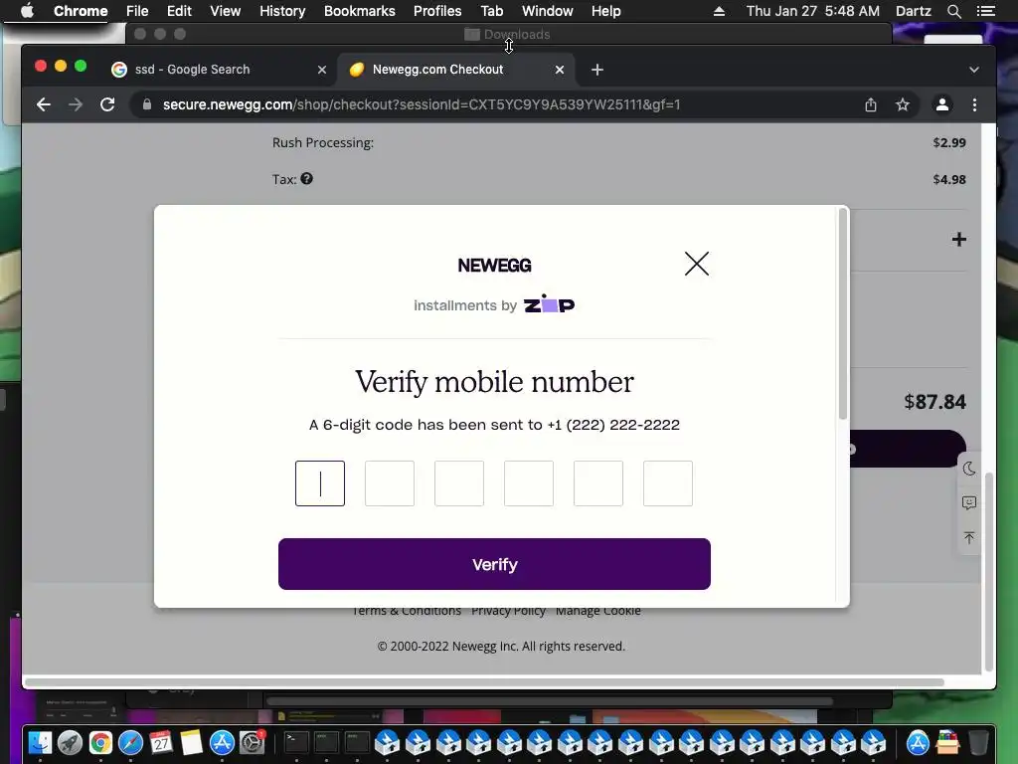Image resolution: width=1018 pixels, height=764 pixels.
Task: Select the sixth verification code digit box
Action: click(667, 483)
